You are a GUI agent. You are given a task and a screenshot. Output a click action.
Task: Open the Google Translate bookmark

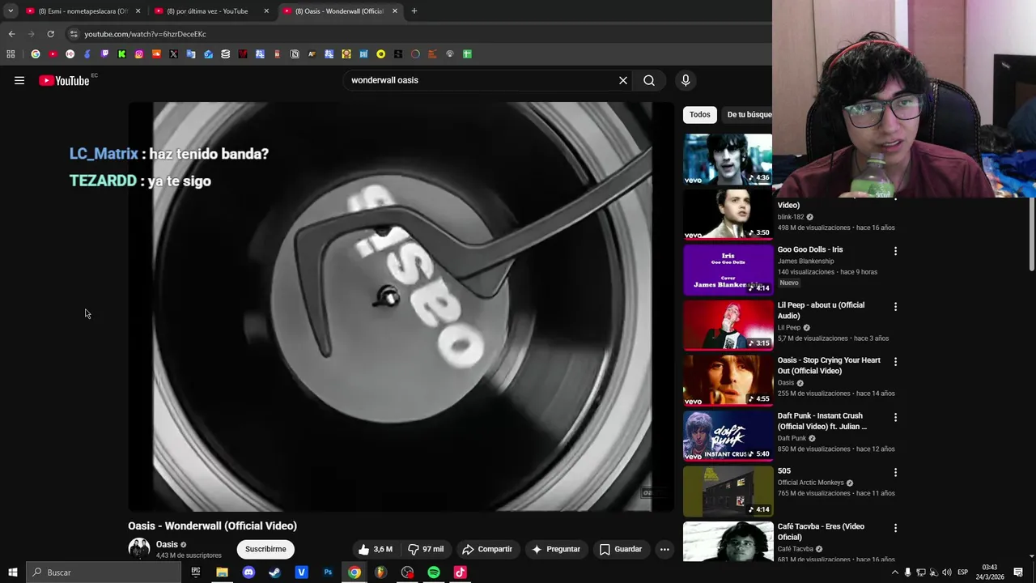(191, 54)
